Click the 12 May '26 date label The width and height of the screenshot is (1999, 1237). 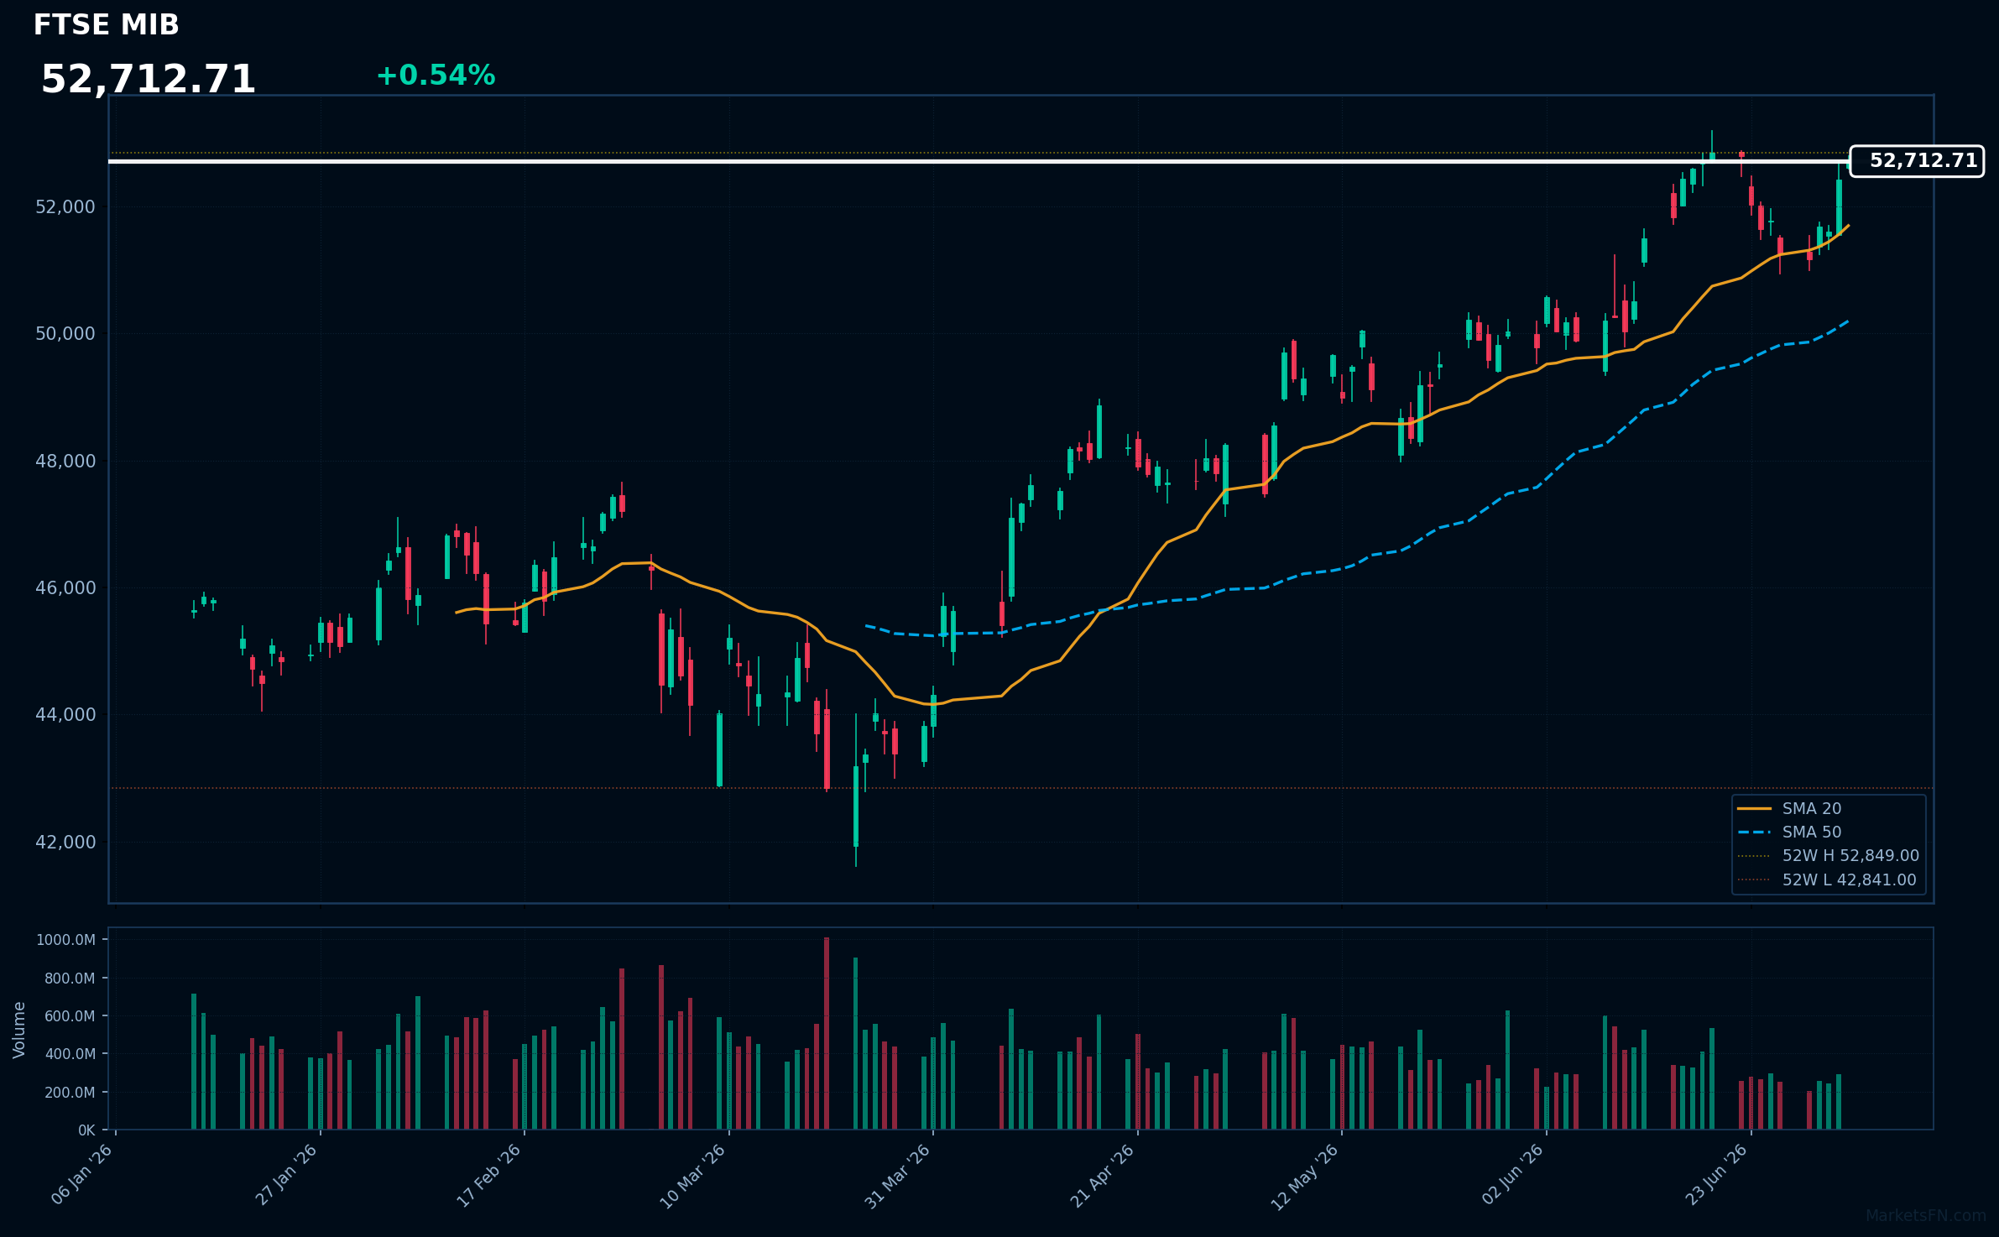click(1305, 1176)
